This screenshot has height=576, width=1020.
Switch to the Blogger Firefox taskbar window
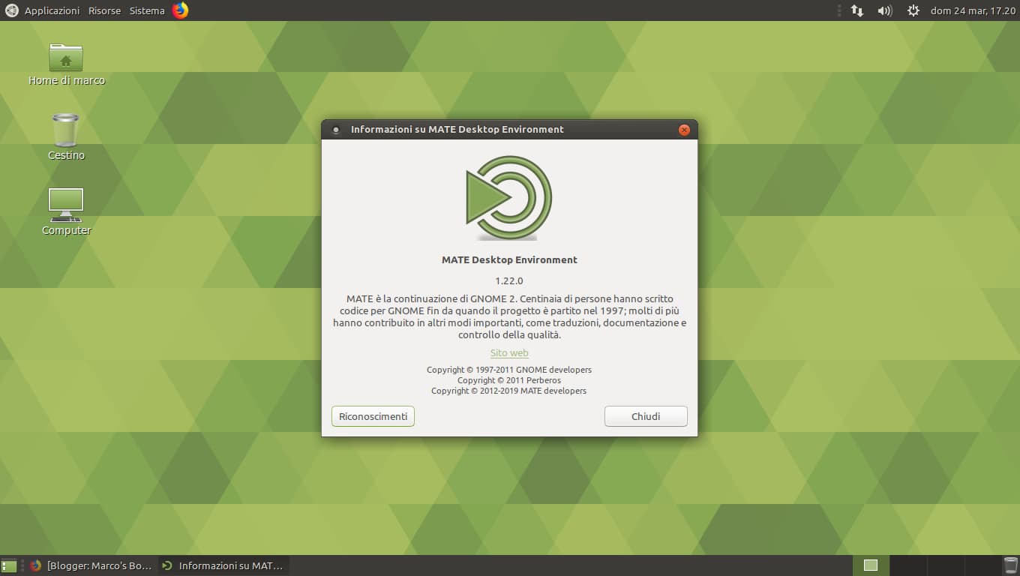tap(92, 565)
